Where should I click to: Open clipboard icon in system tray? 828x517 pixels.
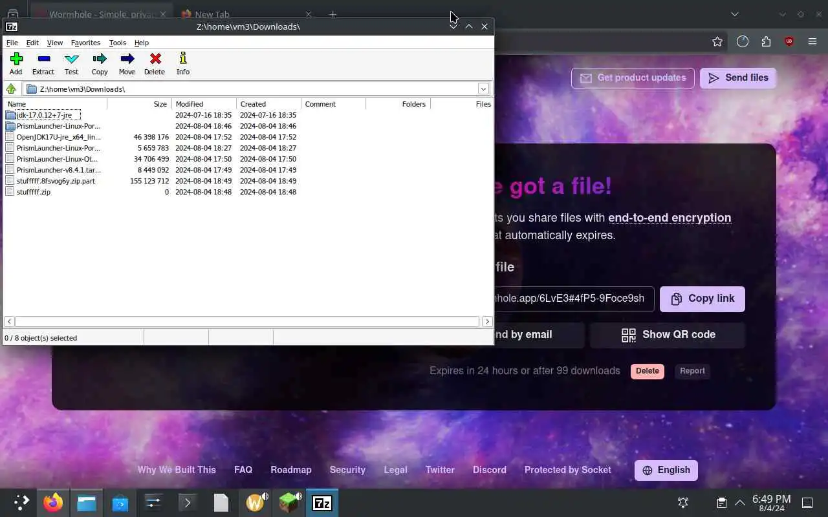tap(721, 503)
